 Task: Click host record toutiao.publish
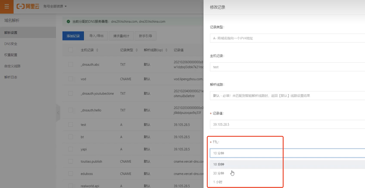(91, 161)
